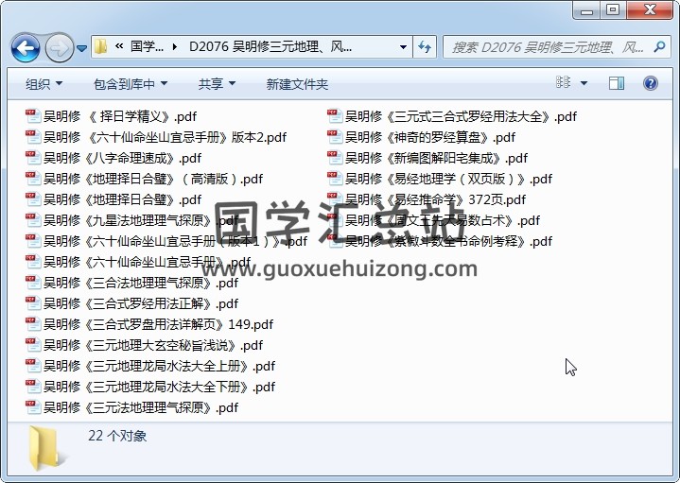Select PDF icon of 《三元式三合式罗经用法大全》
This screenshot has height=483, width=680.
pyautogui.click(x=335, y=116)
